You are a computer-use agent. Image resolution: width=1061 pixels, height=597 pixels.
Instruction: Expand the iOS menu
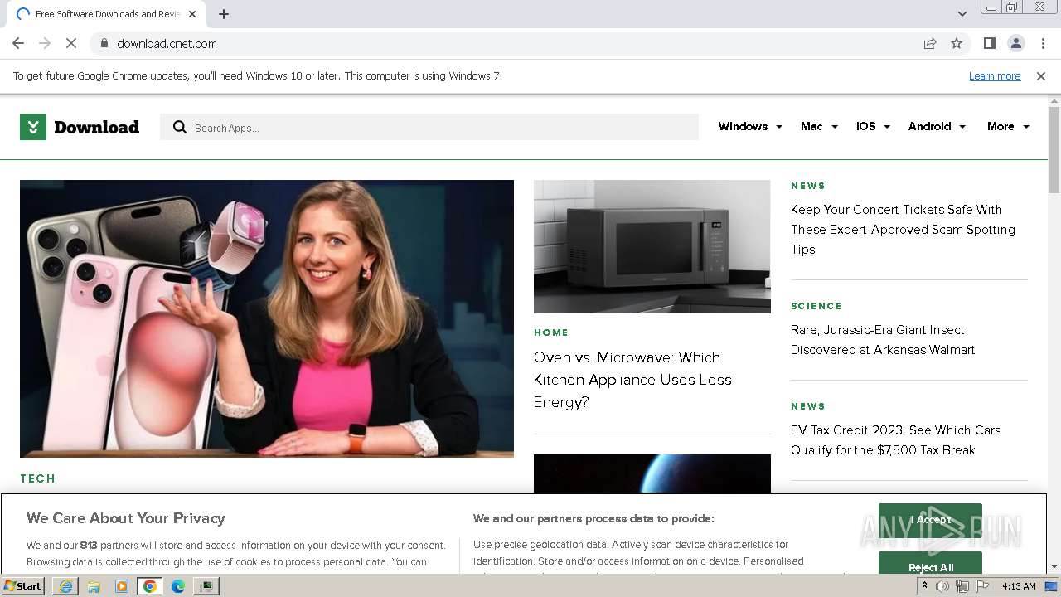[x=873, y=127]
